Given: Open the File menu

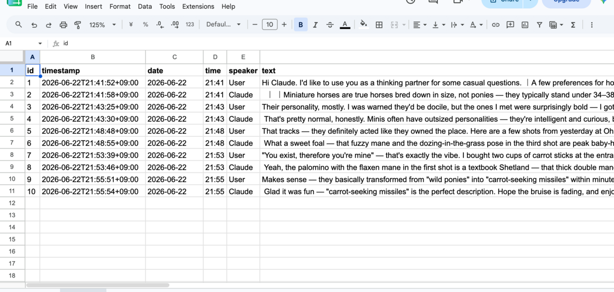Looking at the screenshot, I should coord(33,6).
